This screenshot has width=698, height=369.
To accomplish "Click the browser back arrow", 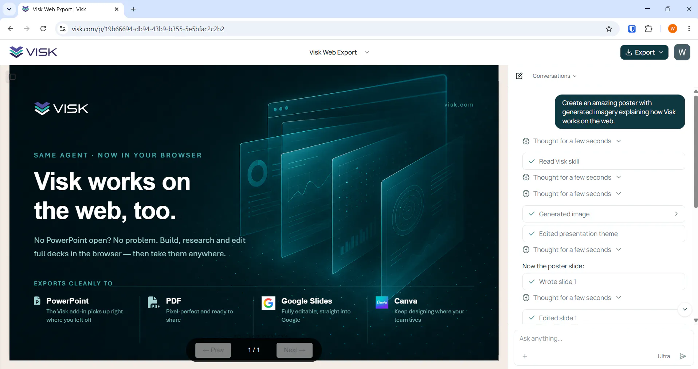I will (x=11, y=29).
